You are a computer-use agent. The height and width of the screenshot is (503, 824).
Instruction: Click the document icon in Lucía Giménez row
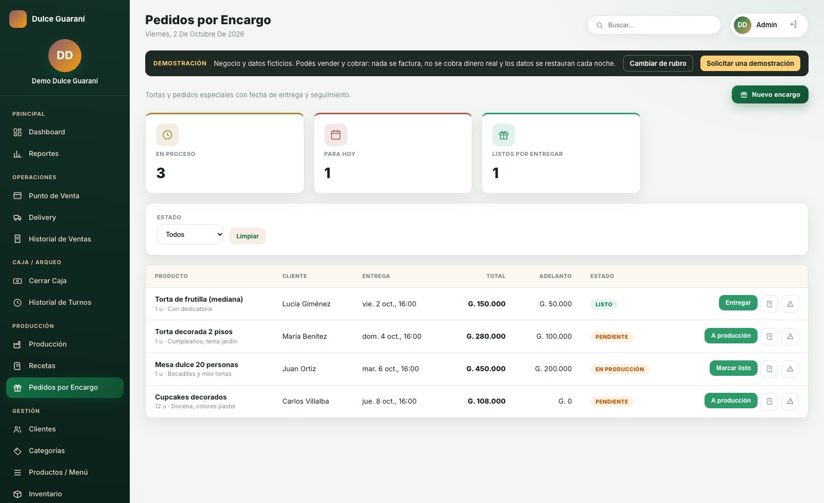click(x=769, y=304)
